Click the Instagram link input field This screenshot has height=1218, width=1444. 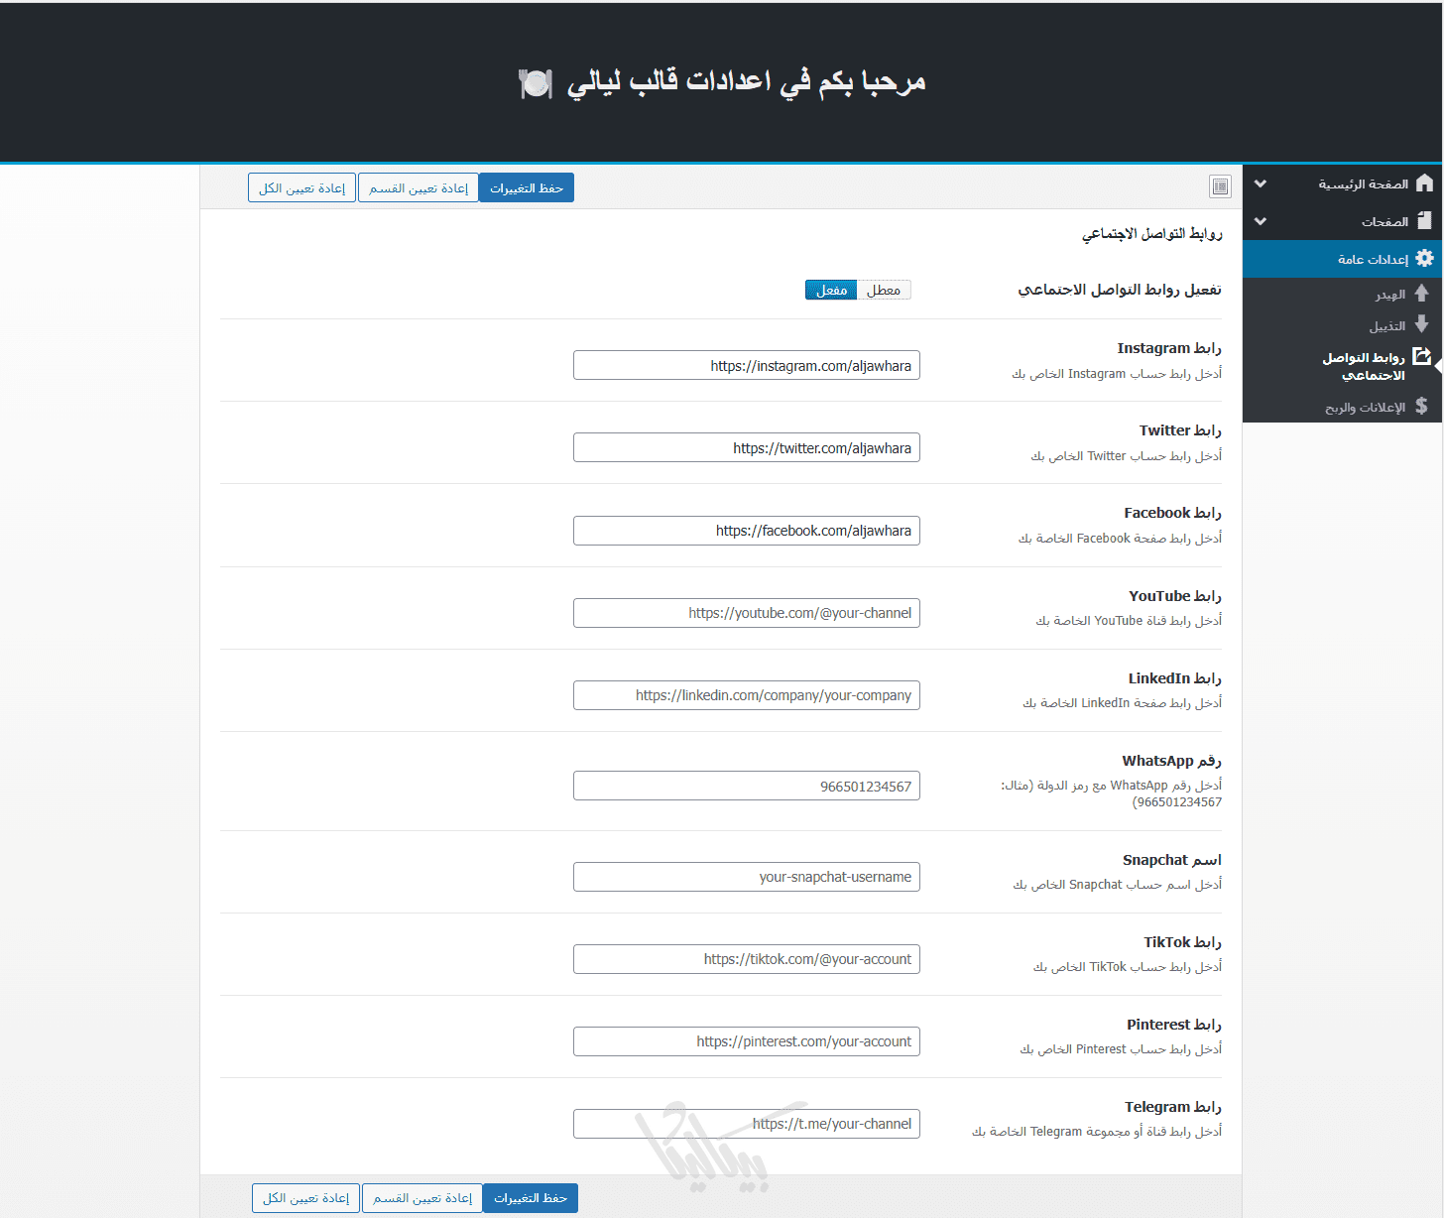tap(746, 366)
